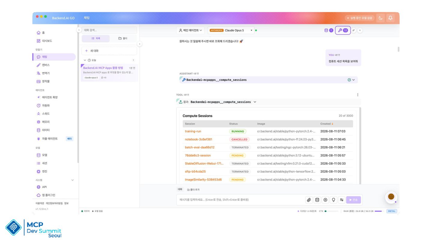Click the target icon in message bar
Image resolution: width=432 pixels, height=243 pixels.
click(x=325, y=200)
